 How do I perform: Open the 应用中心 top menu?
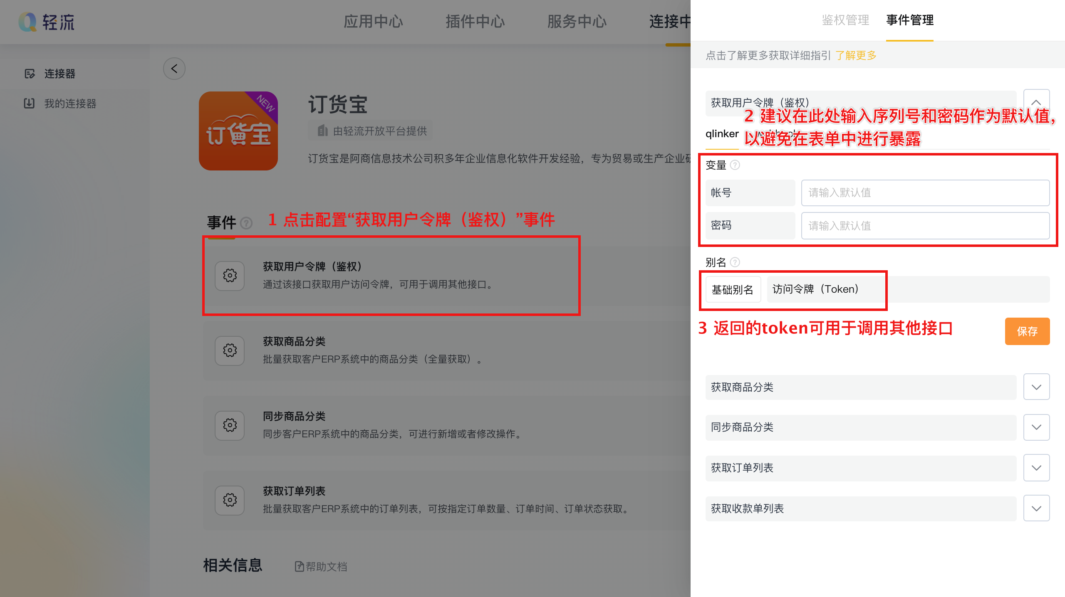373,22
